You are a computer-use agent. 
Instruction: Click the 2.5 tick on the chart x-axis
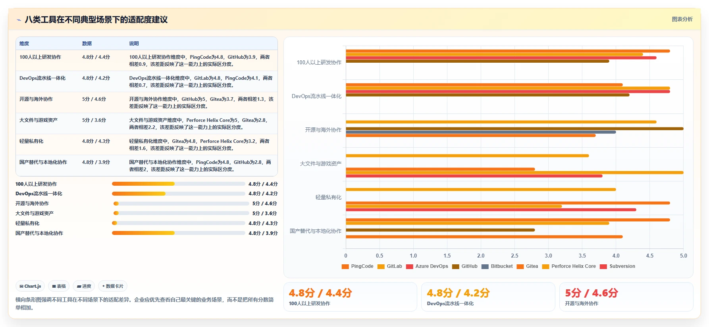514,256
